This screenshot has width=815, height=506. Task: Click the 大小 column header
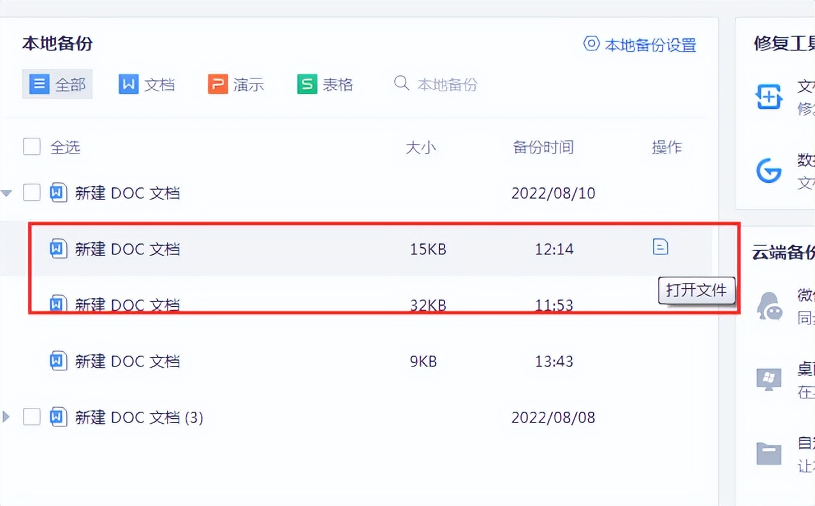point(421,147)
